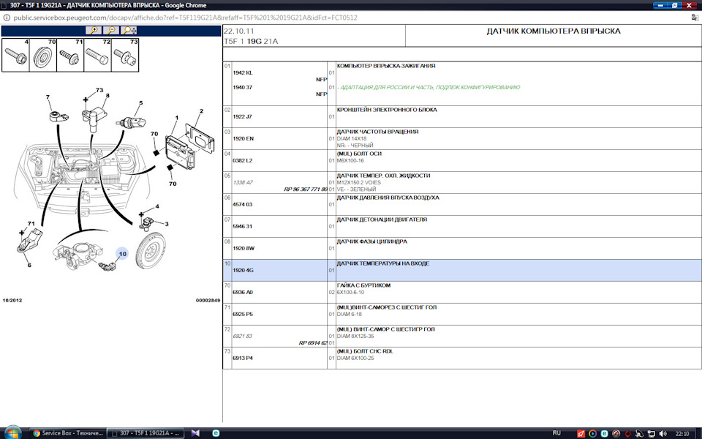Open the translate page icon in address bar

(695, 18)
